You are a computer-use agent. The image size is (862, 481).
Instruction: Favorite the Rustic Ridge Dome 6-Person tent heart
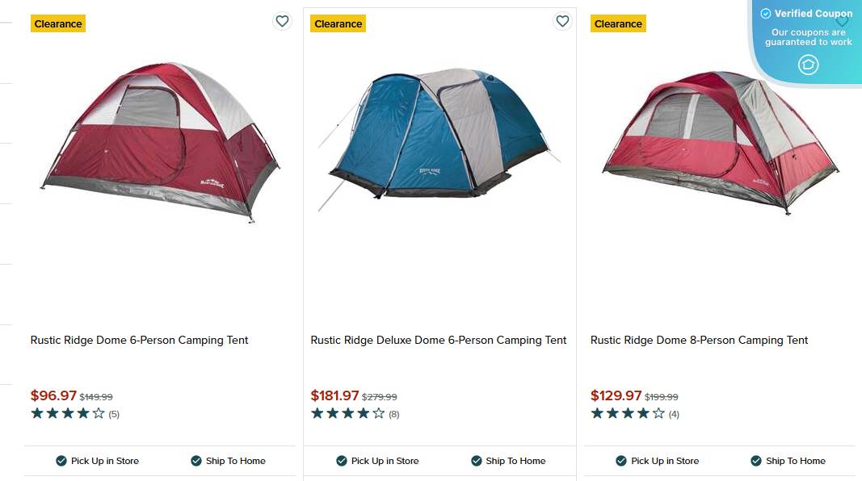(x=282, y=21)
